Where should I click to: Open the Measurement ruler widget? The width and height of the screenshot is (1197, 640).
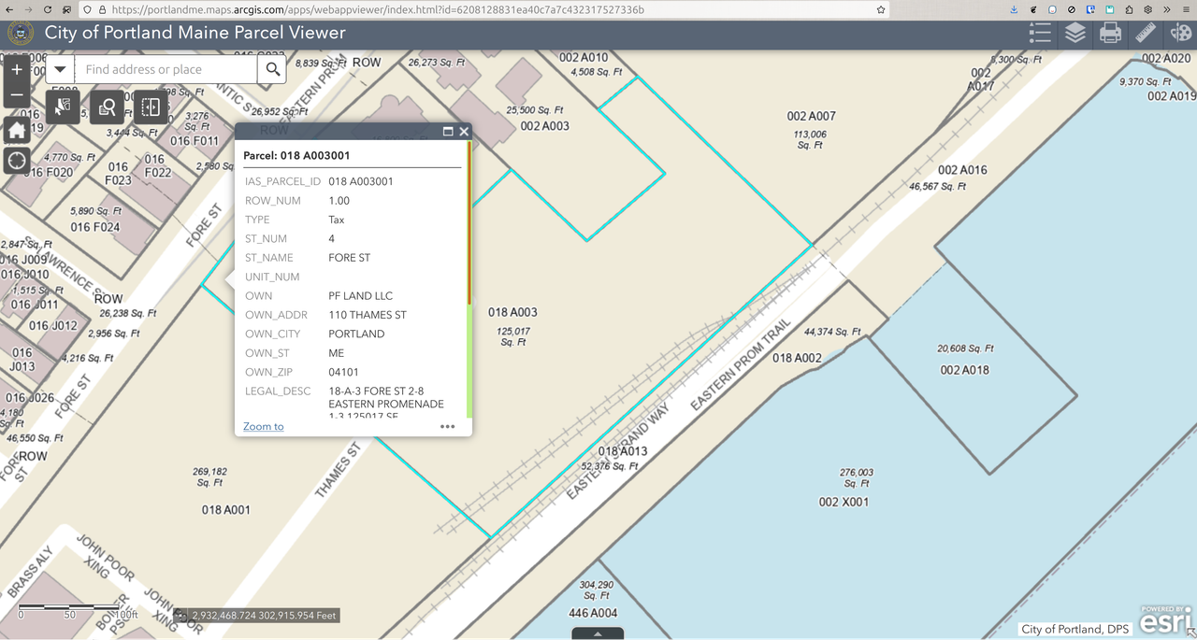click(1146, 33)
